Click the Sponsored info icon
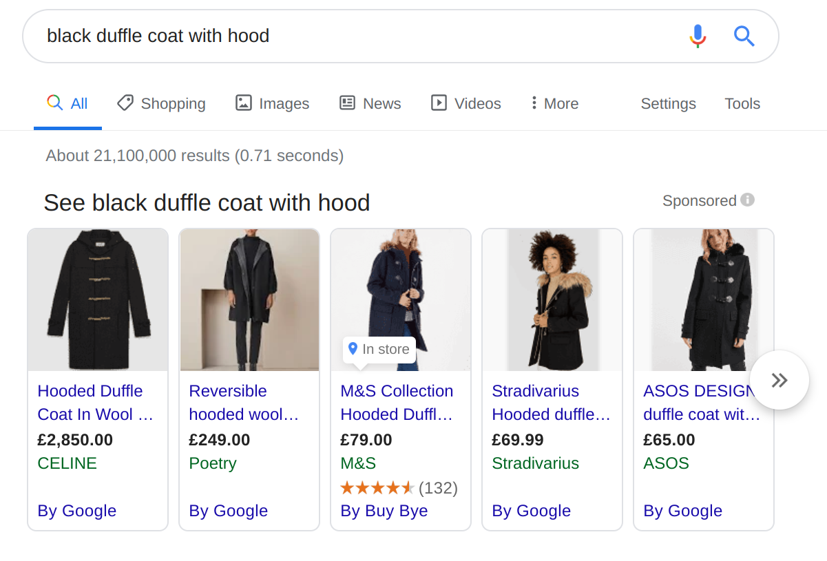827x561 pixels. (x=748, y=200)
